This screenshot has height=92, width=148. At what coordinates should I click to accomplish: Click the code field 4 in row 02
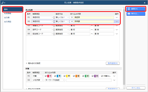[72, 21]
